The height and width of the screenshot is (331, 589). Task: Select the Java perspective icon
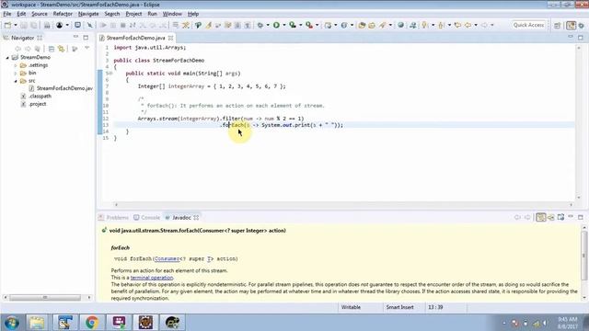point(571,25)
